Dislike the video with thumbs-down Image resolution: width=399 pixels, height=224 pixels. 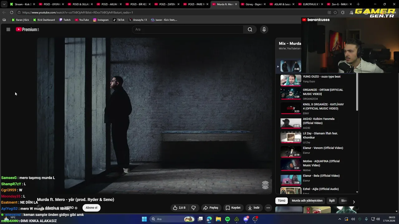point(194,208)
